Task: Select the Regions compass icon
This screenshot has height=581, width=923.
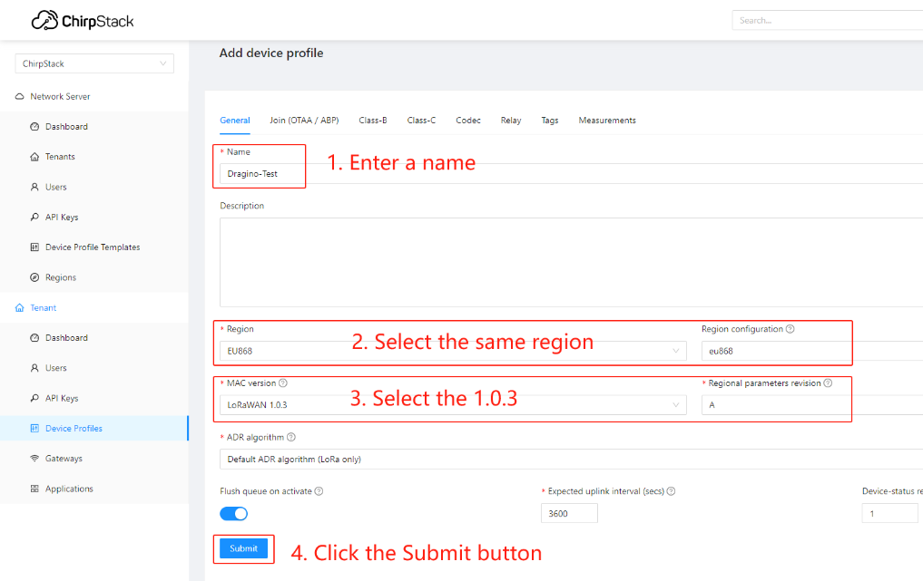Action: click(x=34, y=277)
